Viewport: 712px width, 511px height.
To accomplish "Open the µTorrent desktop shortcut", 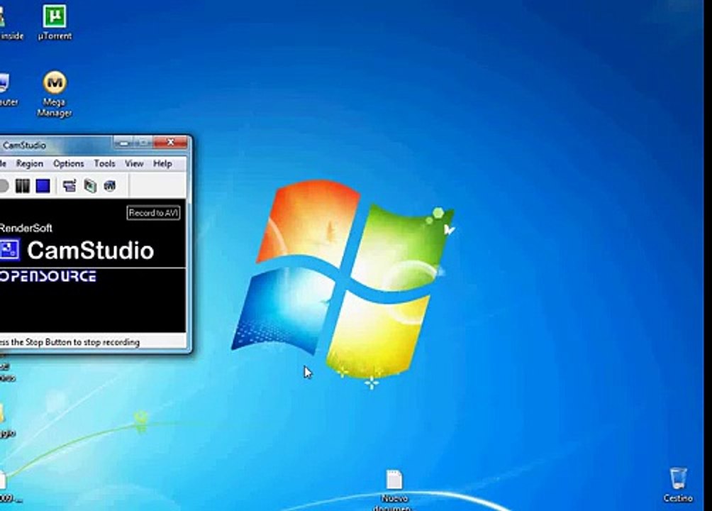I will 55,23.
